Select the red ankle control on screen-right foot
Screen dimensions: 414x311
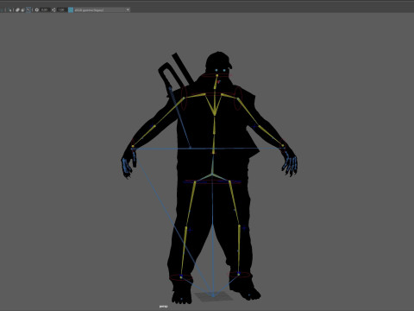click(x=239, y=275)
